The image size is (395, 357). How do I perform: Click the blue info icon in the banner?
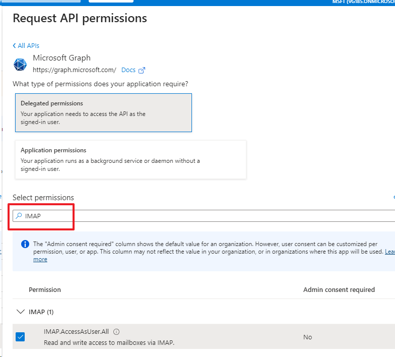[x=25, y=244]
